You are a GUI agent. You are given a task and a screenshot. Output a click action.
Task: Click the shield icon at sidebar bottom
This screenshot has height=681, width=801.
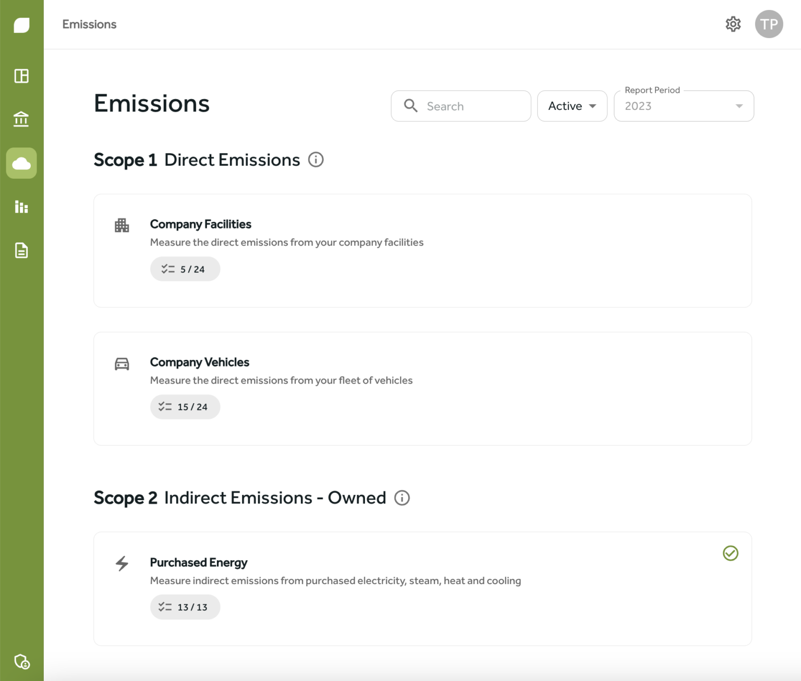tap(21, 662)
